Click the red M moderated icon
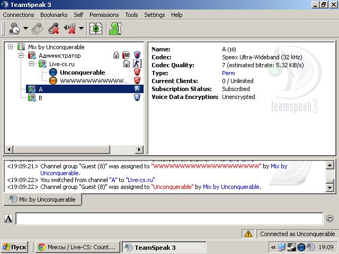 click(126, 55)
